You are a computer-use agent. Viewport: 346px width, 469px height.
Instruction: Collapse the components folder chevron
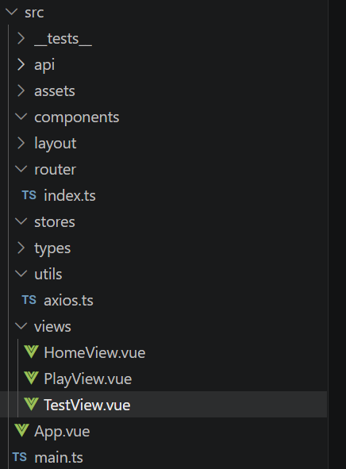21,117
